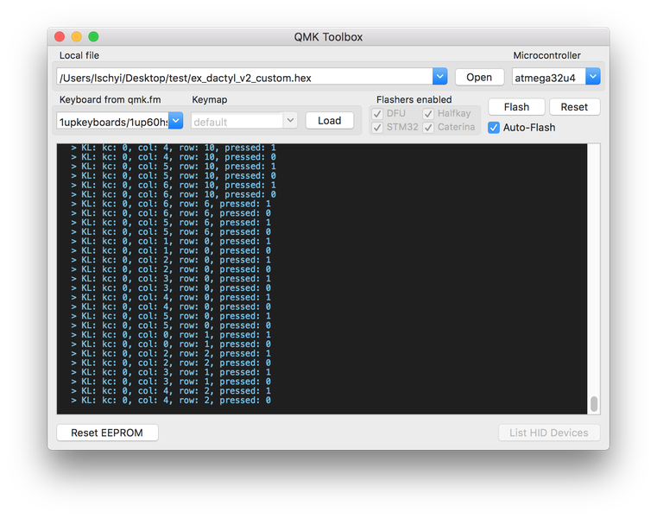Maximize the QMK Toolbox window with green button

[x=93, y=37]
